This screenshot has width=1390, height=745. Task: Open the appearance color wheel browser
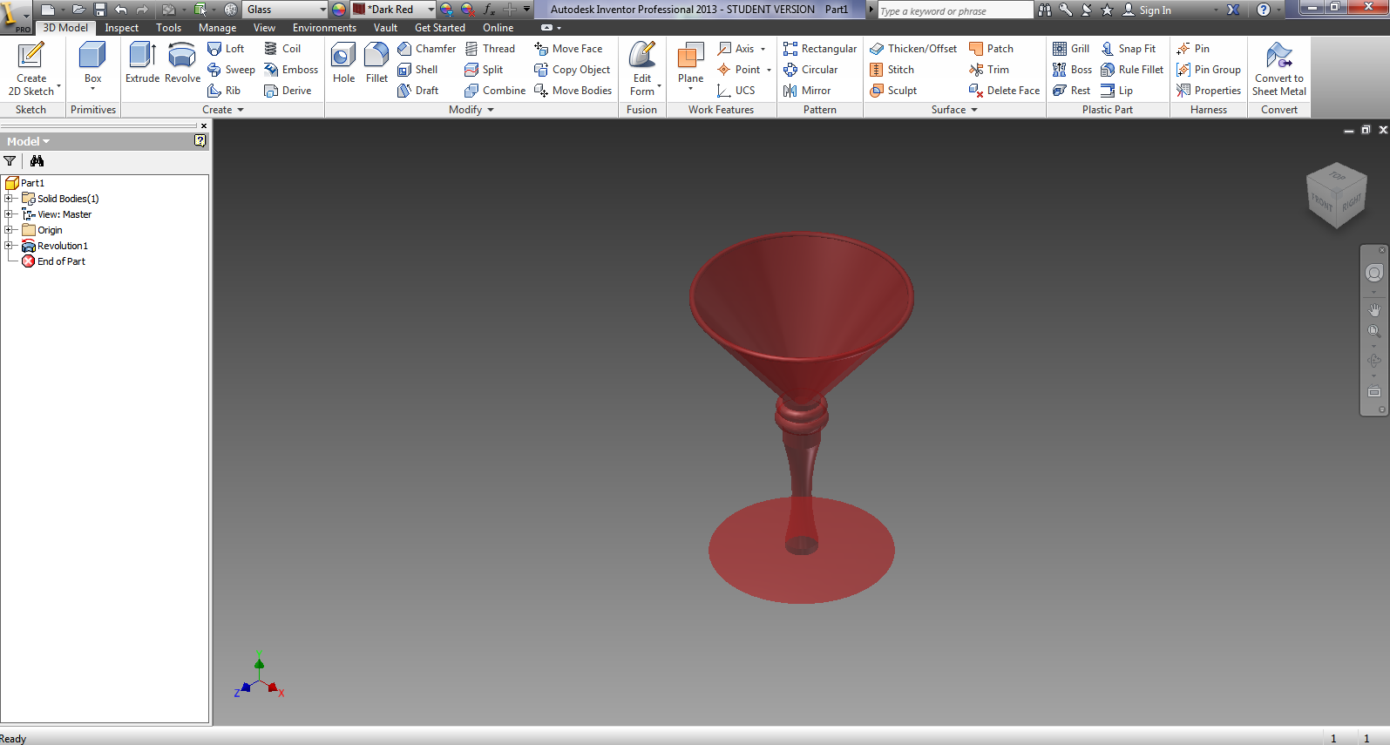[339, 10]
